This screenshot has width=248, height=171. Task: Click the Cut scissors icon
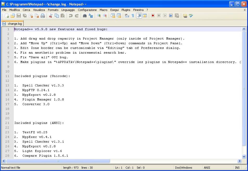tap(51, 16)
